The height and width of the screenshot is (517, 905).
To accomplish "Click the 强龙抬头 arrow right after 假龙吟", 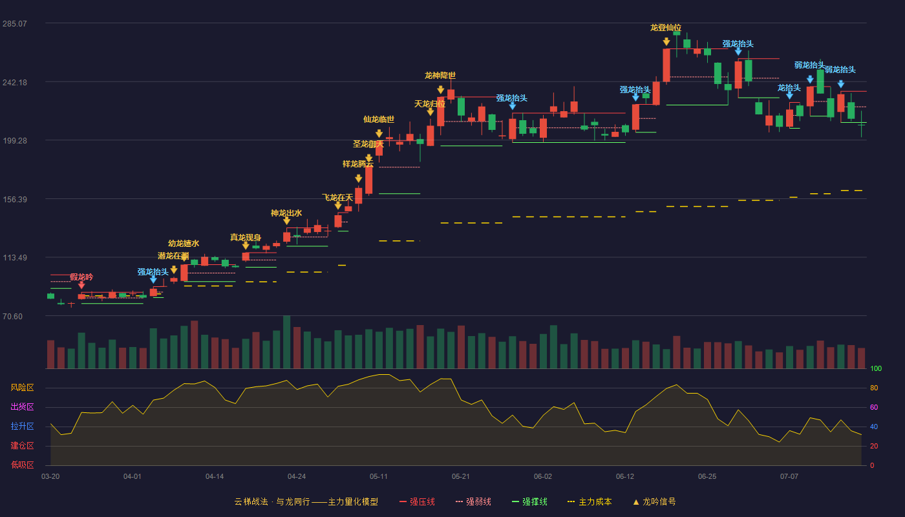I will pyautogui.click(x=153, y=279).
